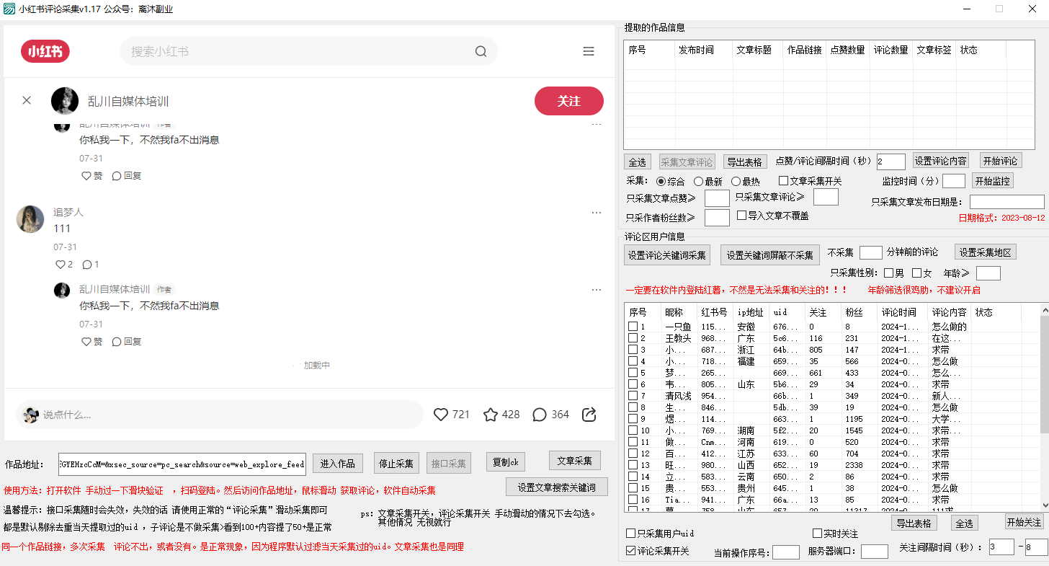Click the 点赞数量 column header
The width and height of the screenshot is (1049, 566).
pyautogui.click(x=847, y=50)
